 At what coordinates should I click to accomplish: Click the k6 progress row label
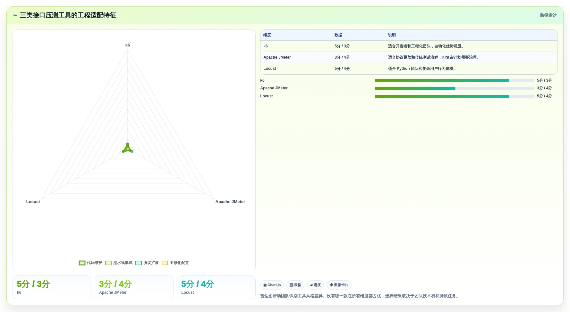click(262, 80)
